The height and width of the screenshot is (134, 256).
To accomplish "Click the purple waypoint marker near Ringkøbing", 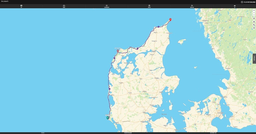I will [109, 89].
